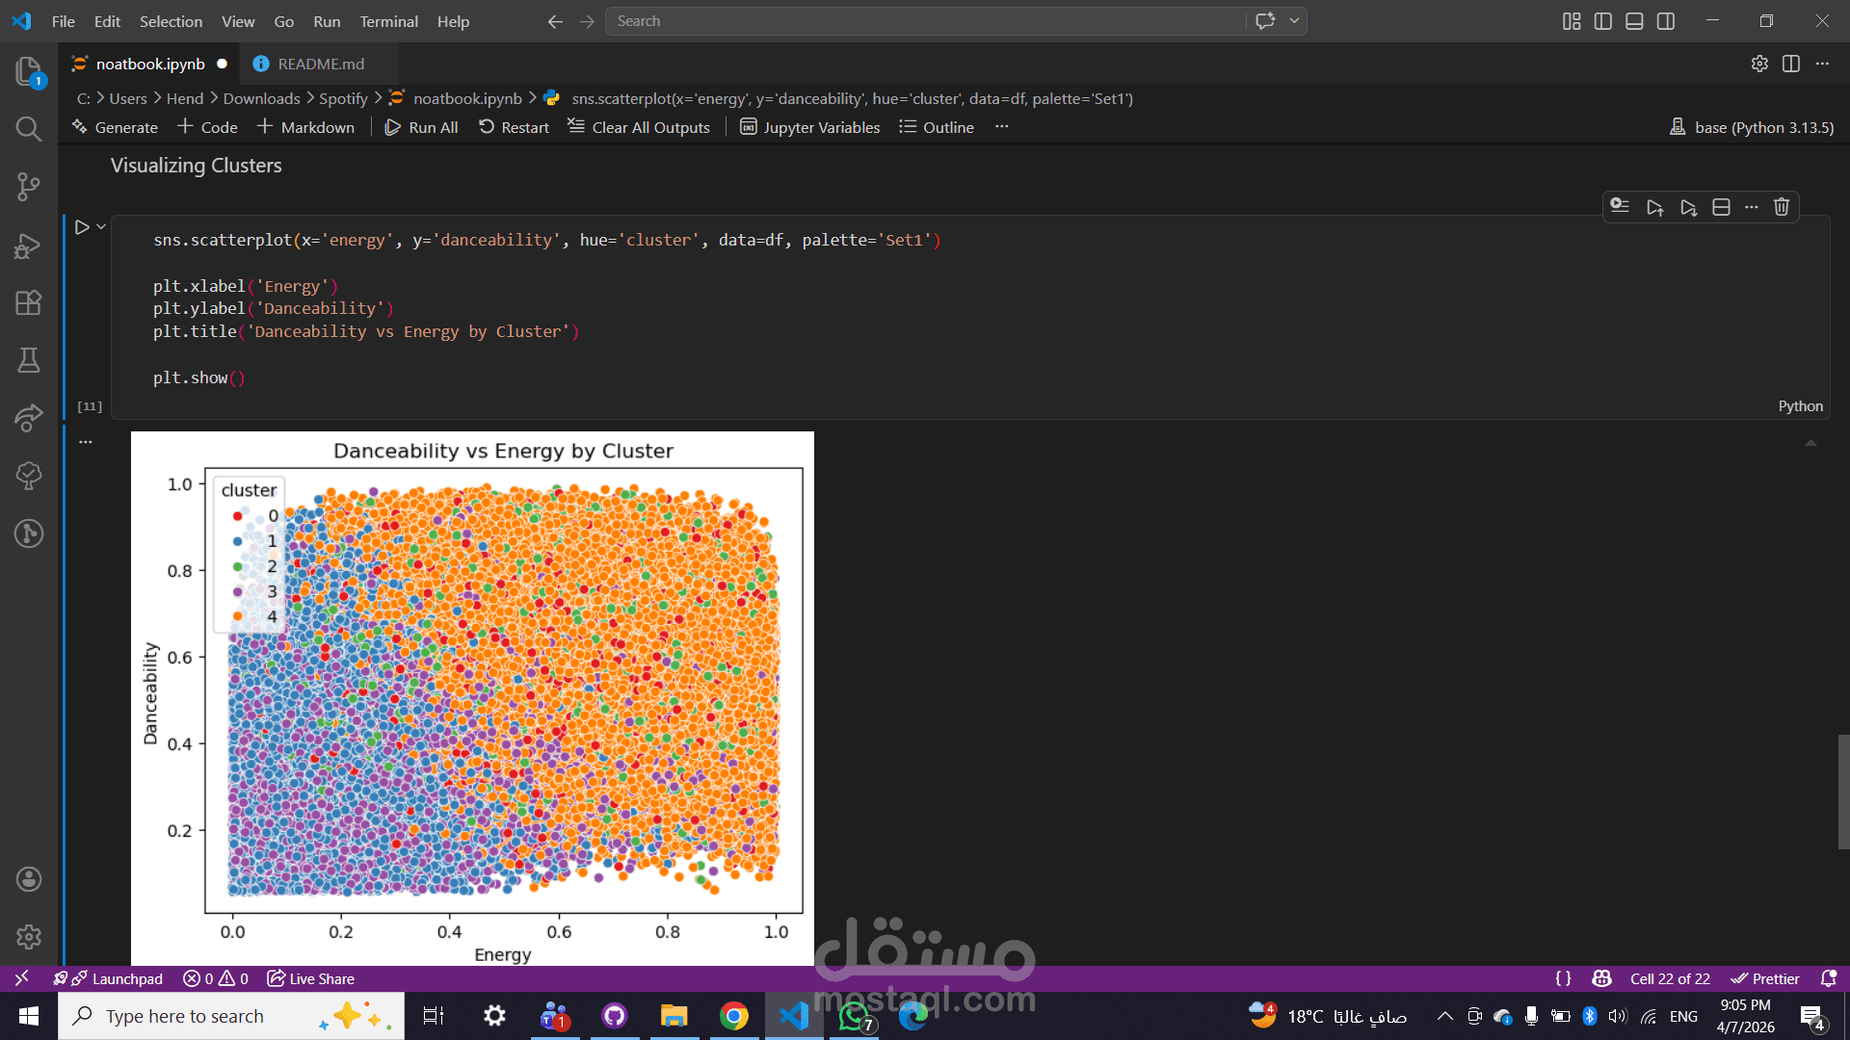Run the scatterplot cell with play button
Viewport: 1850px width, 1040px height.
[x=82, y=227]
